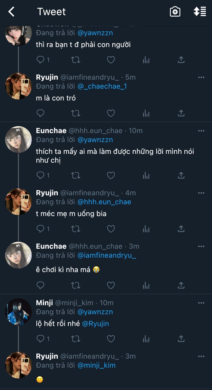This screenshot has height=390, width=212.
Task: Like Ryujin's "m là con tró" reply
Action: (x=111, y=113)
